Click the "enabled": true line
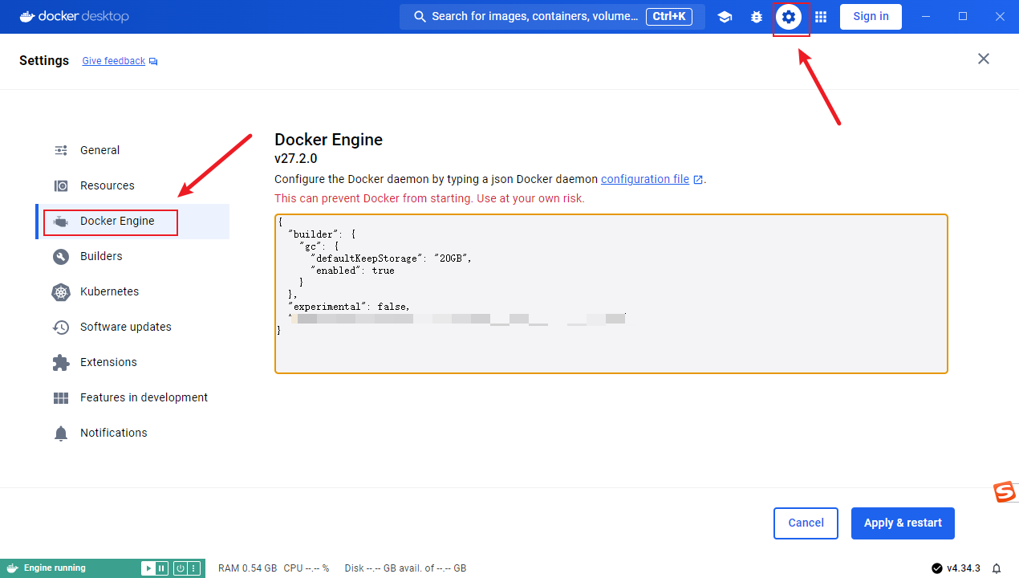The width and height of the screenshot is (1019, 578). pyautogui.click(x=352, y=271)
